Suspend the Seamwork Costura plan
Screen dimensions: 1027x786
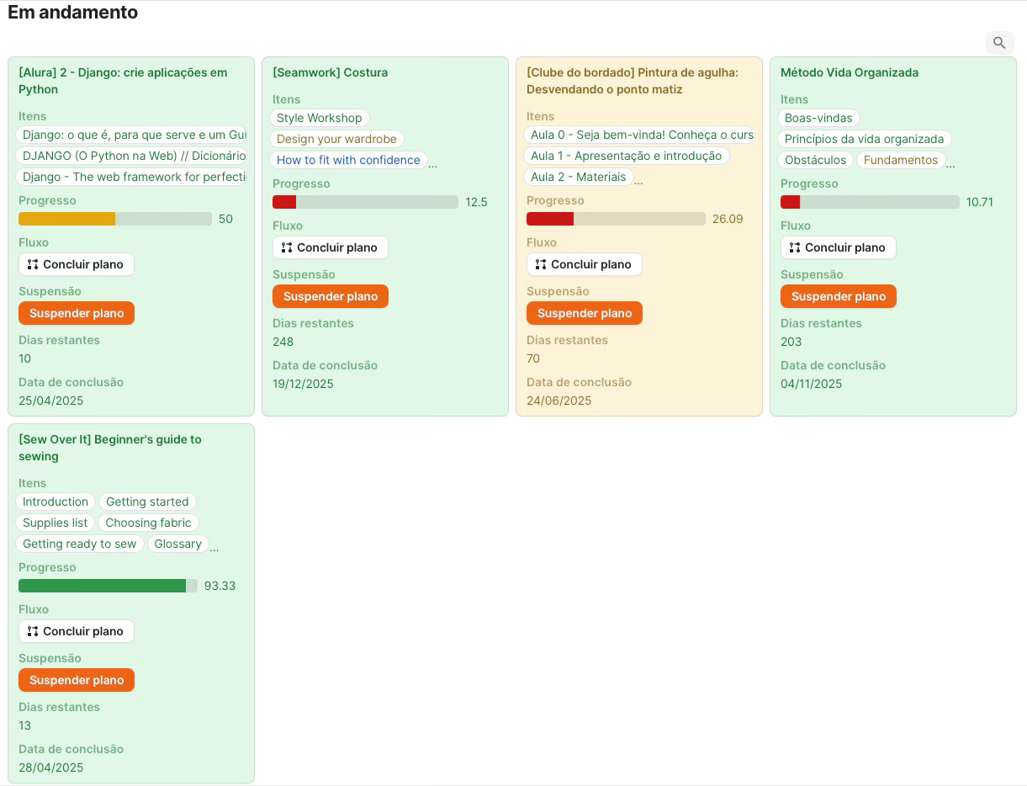coord(331,296)
